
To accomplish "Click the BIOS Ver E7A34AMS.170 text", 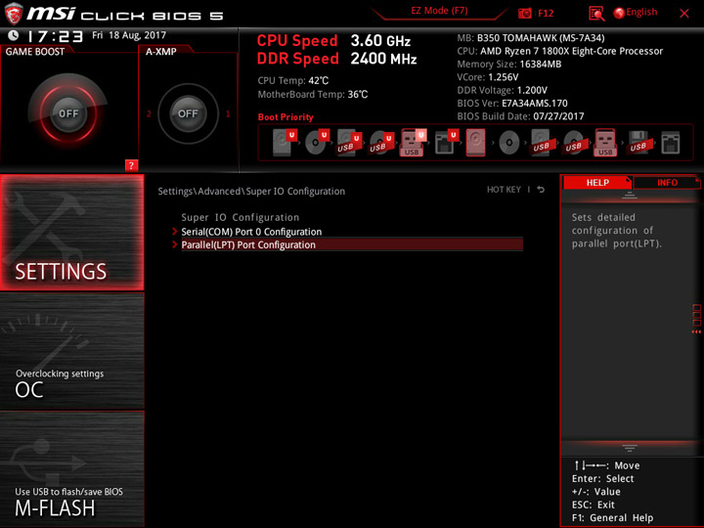I will click(x=512, y=104).
